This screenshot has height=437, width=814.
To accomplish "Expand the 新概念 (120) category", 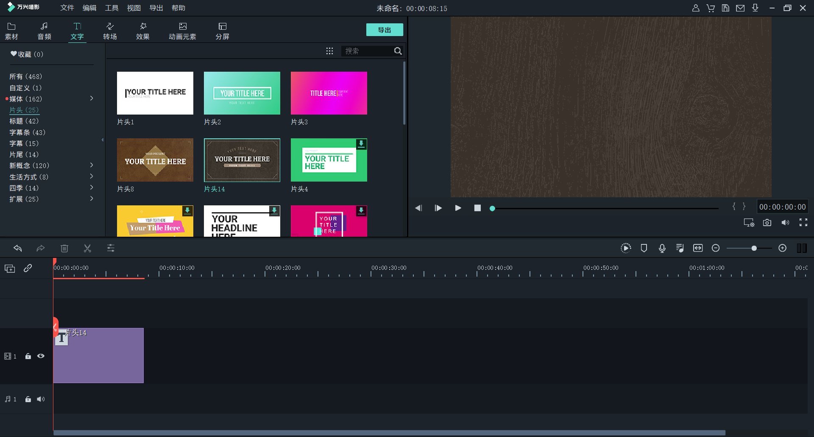I will [x=92, y=165].
